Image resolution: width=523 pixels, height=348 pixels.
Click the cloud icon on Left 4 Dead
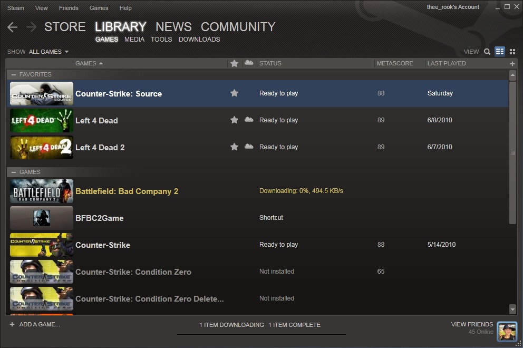pos(249,120)
